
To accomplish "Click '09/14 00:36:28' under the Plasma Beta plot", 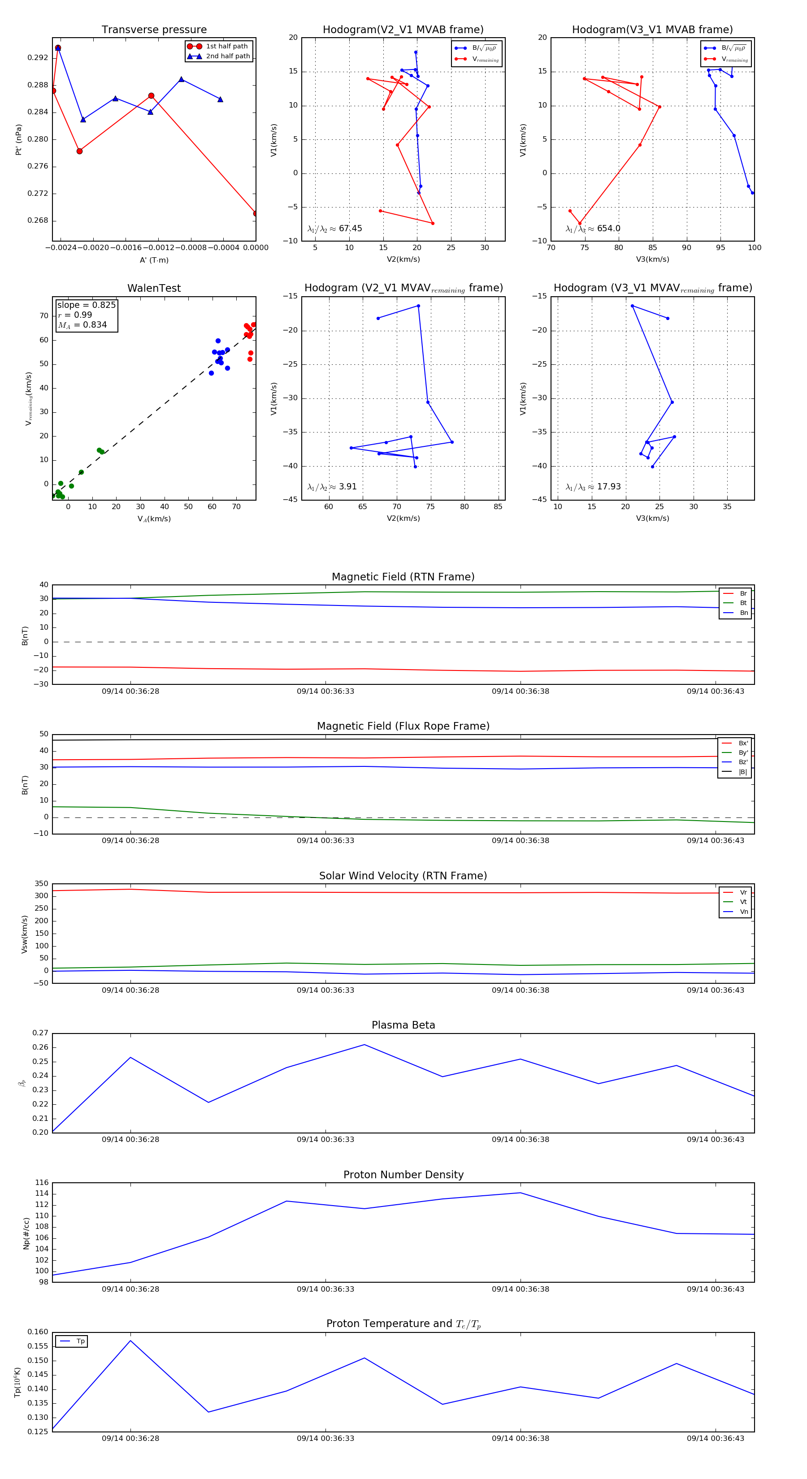I will click(130, 1140).
